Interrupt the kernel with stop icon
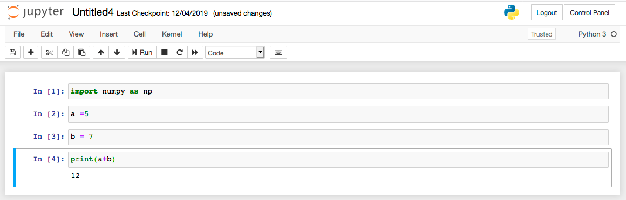 164,53
